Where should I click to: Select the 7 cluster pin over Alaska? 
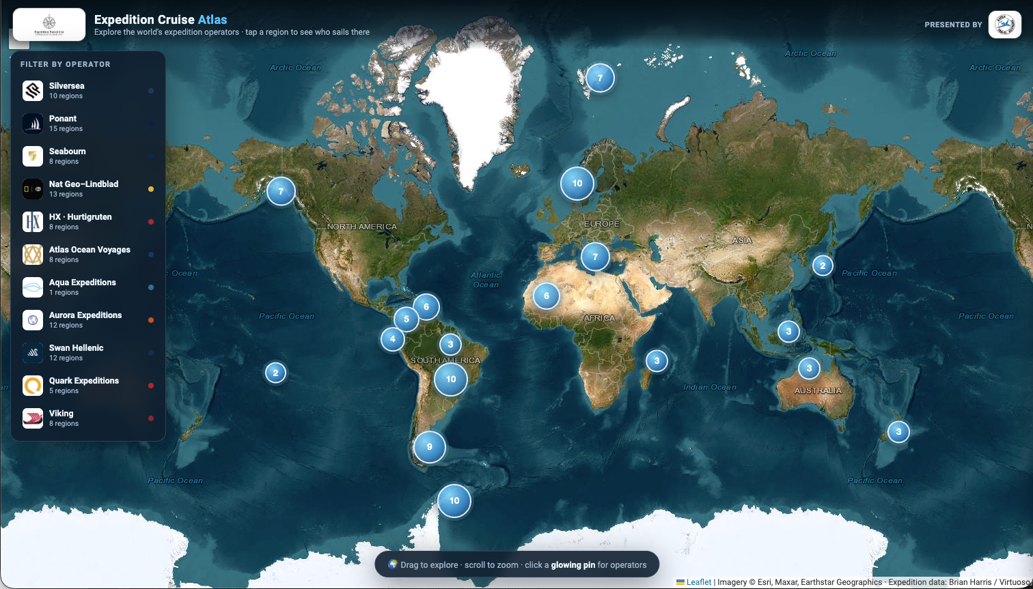(x=281, y=191)
